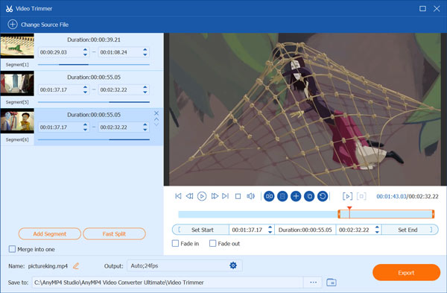This screenshot has height=293, width=447.
Task: Adjust Segment[1] end time 00:01:08.24 stepper
Action: [145, 52]
